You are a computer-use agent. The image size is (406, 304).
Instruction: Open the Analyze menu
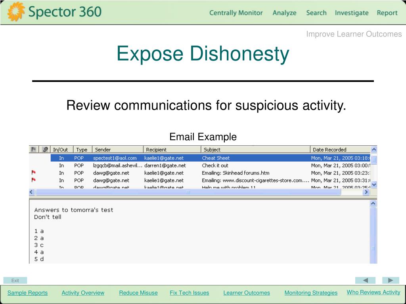coord(284,13)
